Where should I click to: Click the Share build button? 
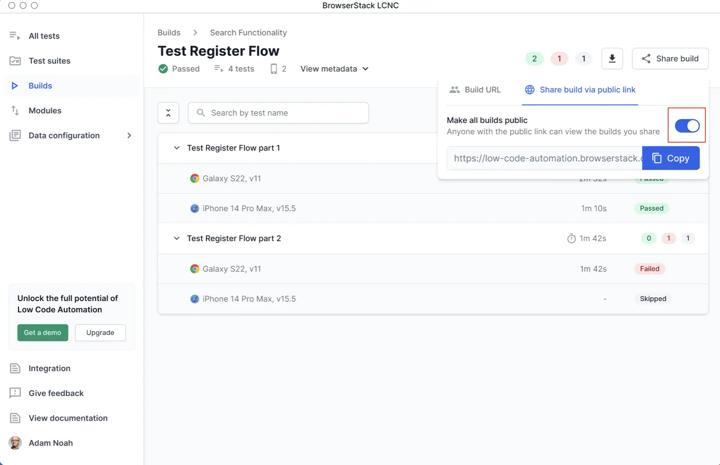point(670,59)
